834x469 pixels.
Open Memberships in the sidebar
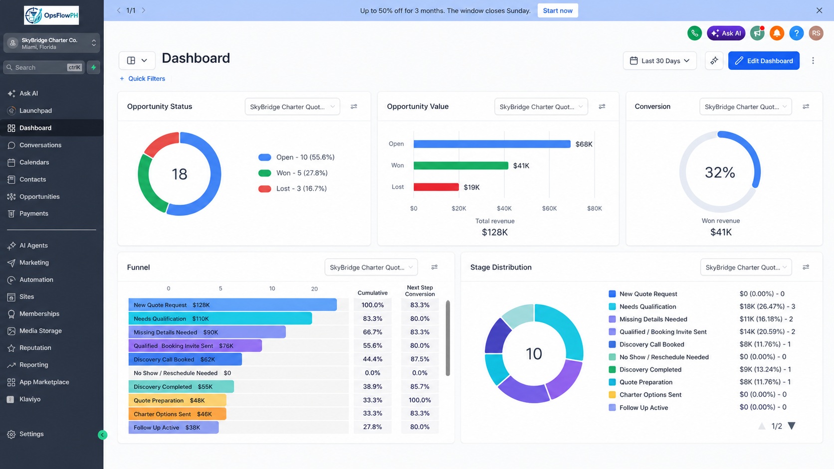click(52, 313)
